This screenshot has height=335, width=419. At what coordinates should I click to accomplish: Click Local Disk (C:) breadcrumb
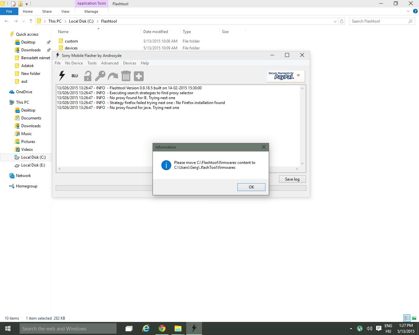[x=81, y=21]
